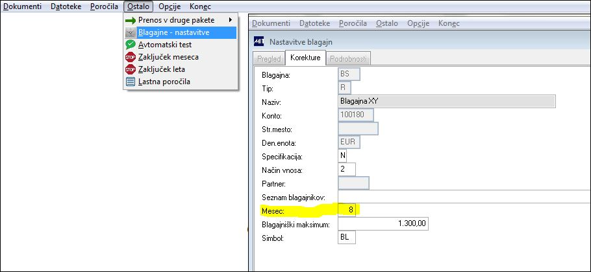The image size is (591, 272).
Task: Open the Opcije menu in the main window
Action: (170, 6)
